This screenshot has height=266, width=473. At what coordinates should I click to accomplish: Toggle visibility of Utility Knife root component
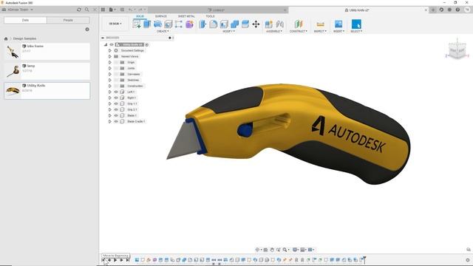click(x=112, y=44)
